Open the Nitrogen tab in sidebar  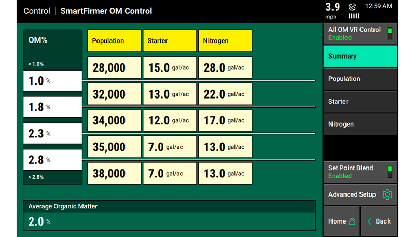pos(360,124)
